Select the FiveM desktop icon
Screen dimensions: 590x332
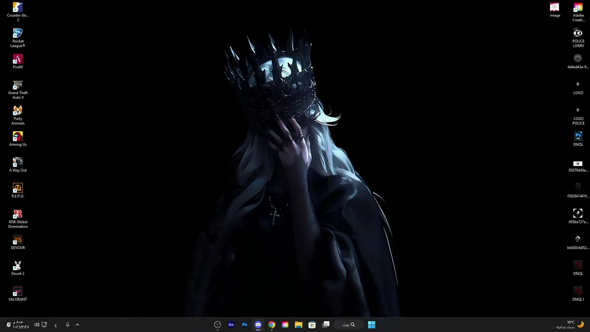click(18, 62)
